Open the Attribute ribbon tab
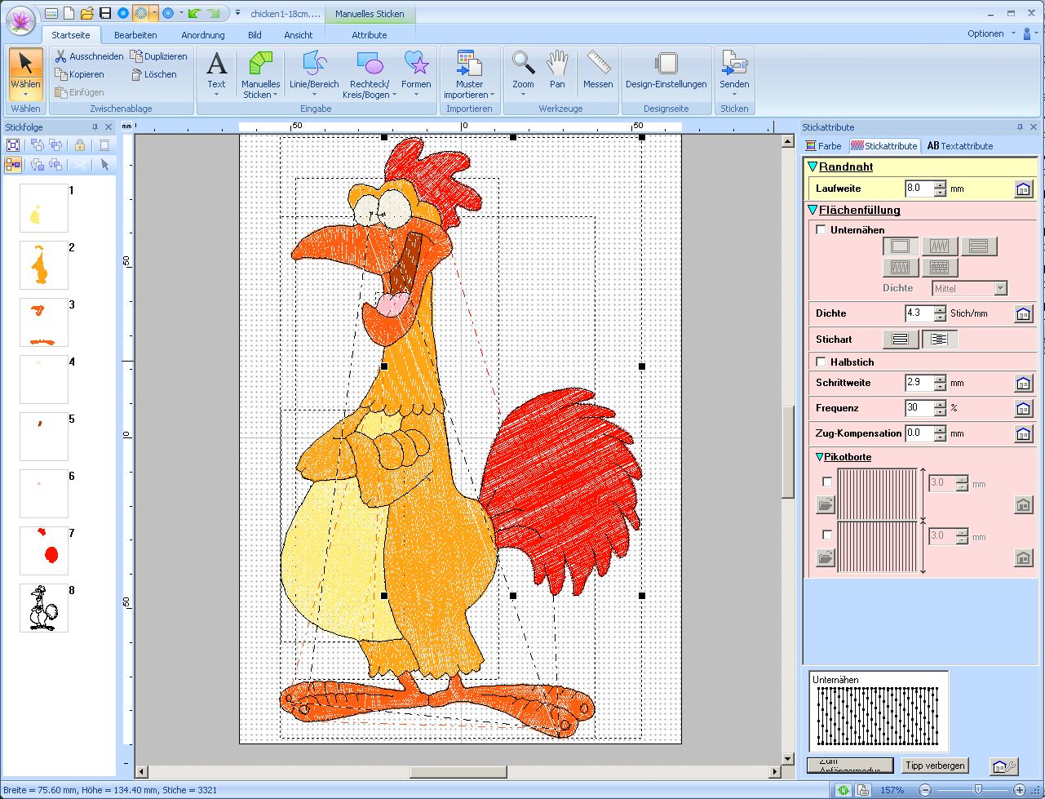Screen dimensions: 1045x799 (x=370, y=35)
